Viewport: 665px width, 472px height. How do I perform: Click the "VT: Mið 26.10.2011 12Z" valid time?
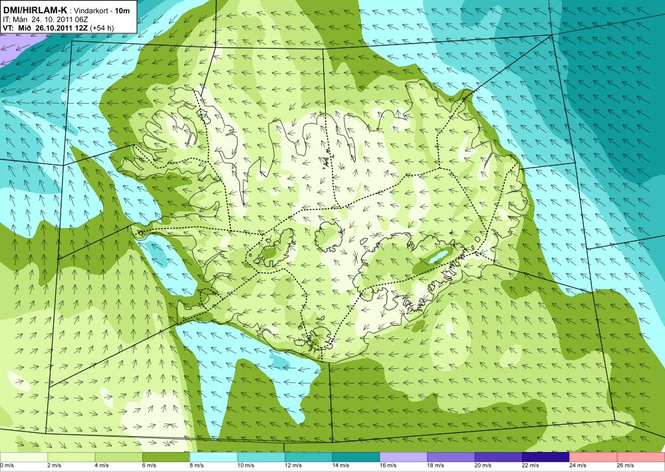45,29
